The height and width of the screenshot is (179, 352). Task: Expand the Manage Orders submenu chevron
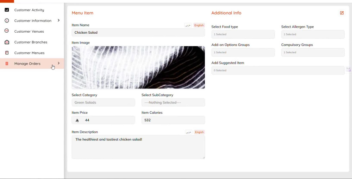click(x=58, y=63)
